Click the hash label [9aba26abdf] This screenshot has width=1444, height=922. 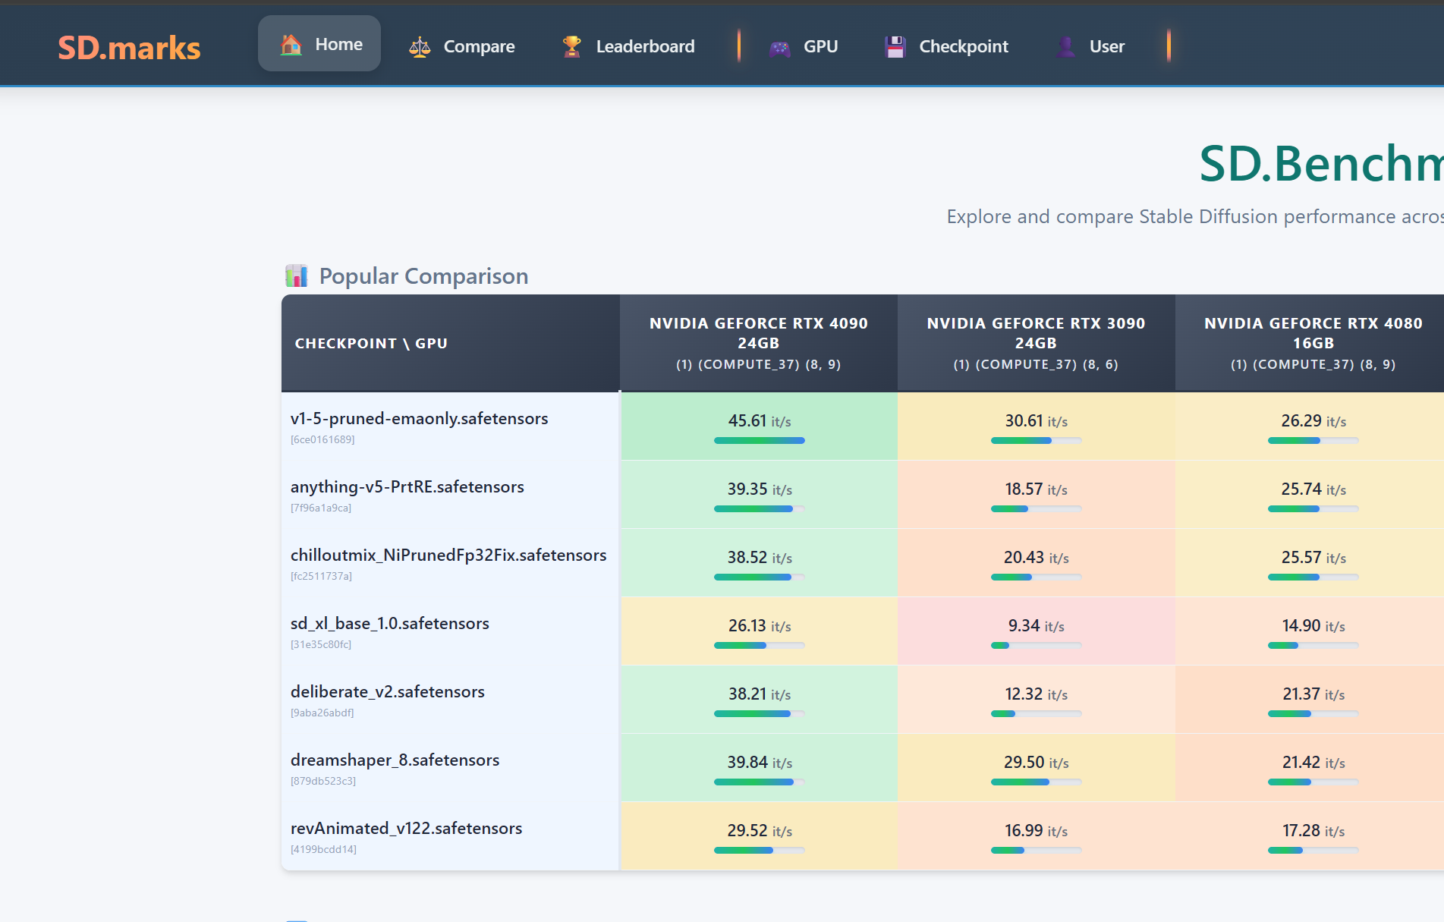coord(322,713)
